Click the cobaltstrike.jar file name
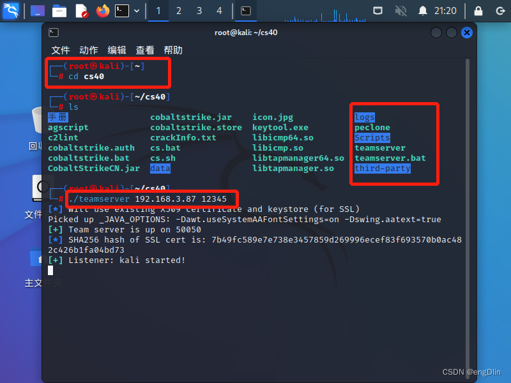The height and width of the screenshot is (383, 511). point(191,117)
